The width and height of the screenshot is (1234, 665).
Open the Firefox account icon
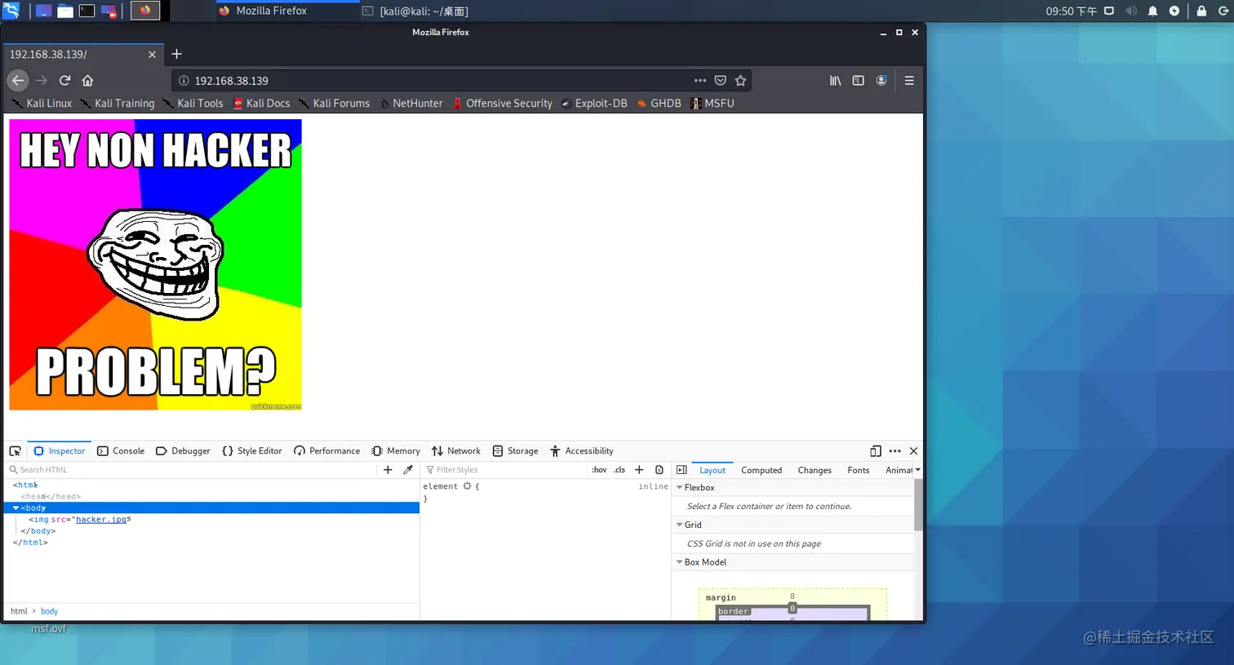click(881, 81)
